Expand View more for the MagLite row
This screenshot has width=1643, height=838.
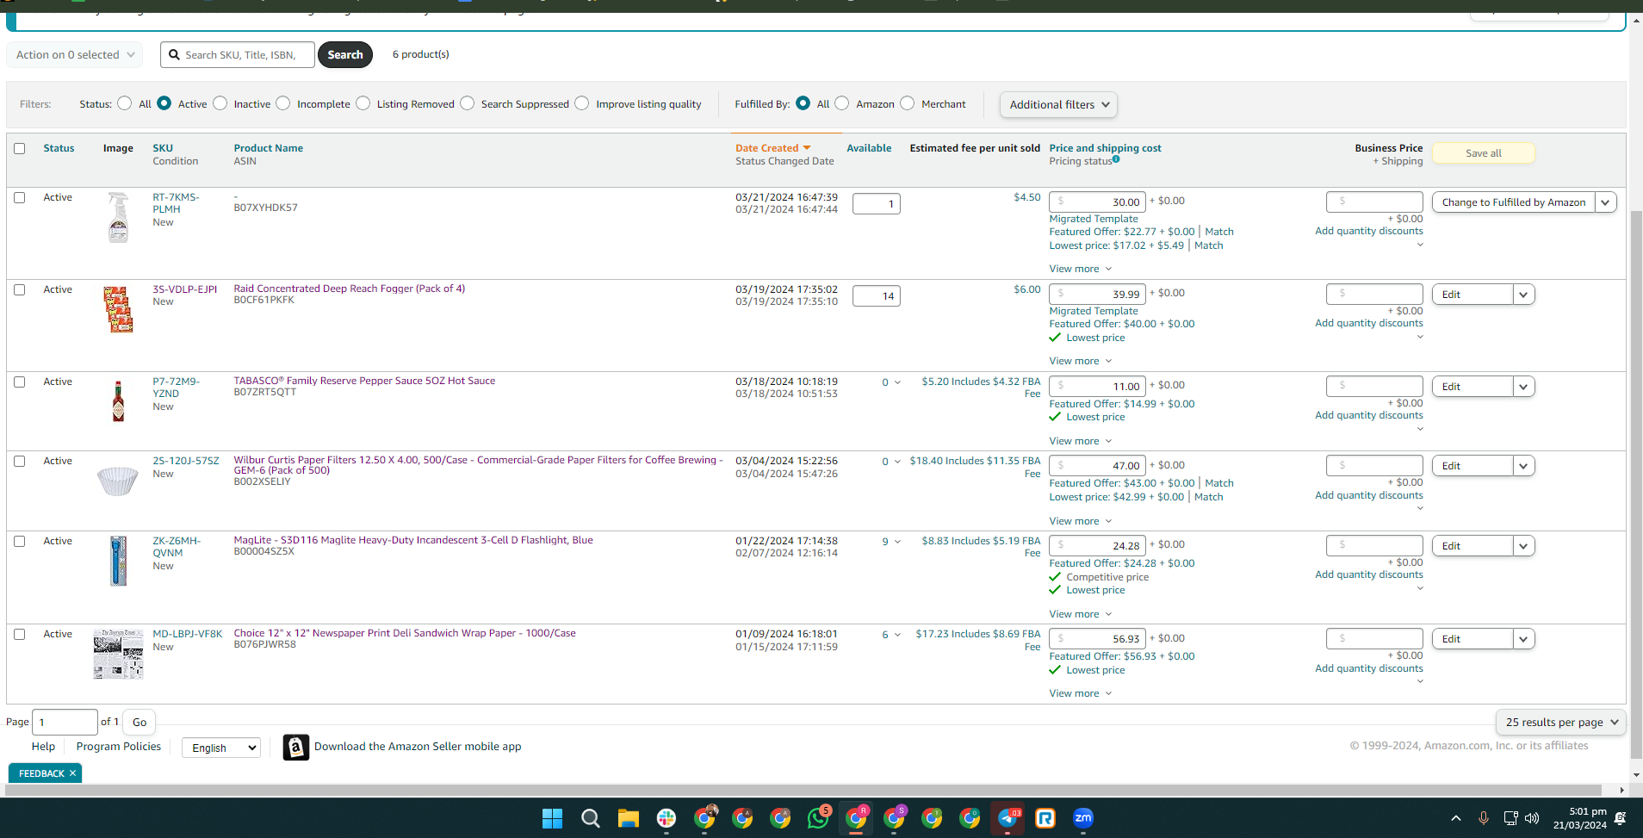coord(1081,614)
